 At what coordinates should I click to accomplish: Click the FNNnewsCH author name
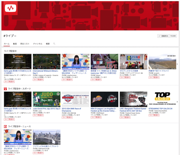(x=43, y=149)
